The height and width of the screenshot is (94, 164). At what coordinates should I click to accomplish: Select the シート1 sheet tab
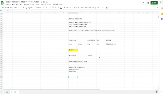(x=14, y=92)
